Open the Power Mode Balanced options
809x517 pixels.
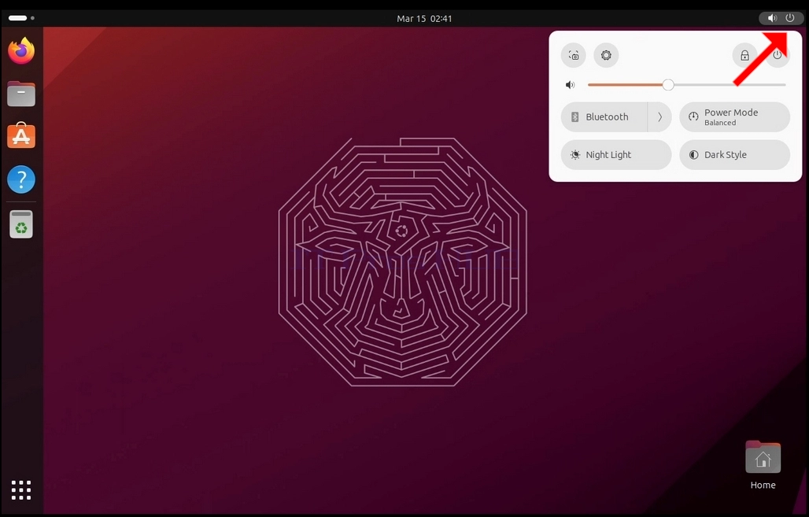[x=735, y=117]
